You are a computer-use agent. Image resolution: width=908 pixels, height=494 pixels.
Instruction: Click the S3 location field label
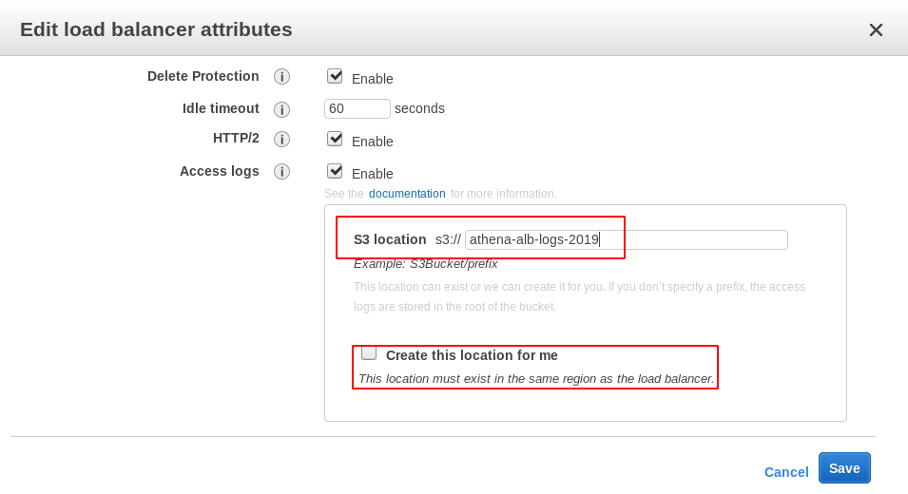(x=390, y=239)
